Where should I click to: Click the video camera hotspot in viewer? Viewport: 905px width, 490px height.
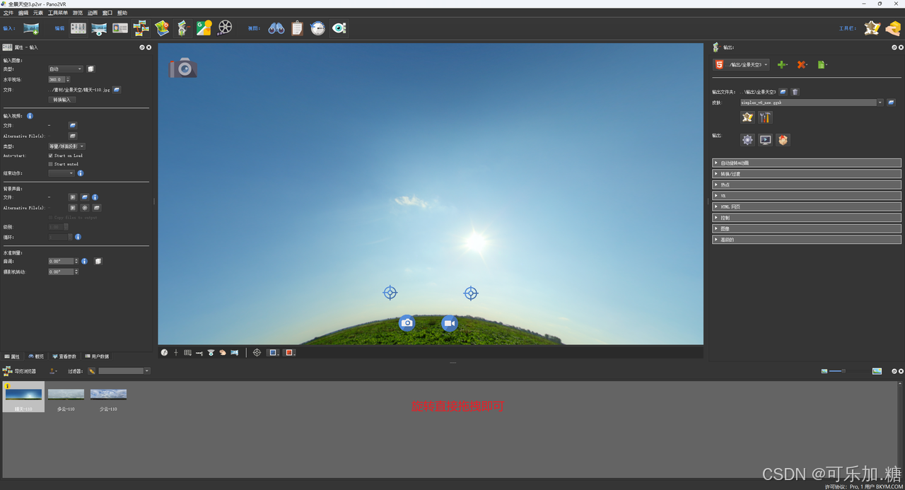click(x=450, y=323)
